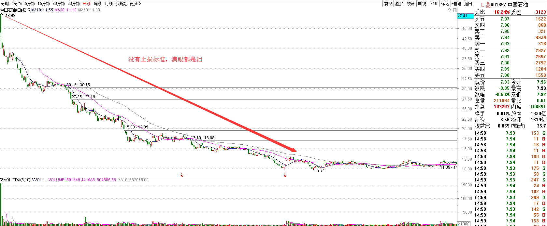Click the MA60: 11.00 legend label
Image resolution: width=547 pixels, height=226 pixels.
click(x=89, y=10)
